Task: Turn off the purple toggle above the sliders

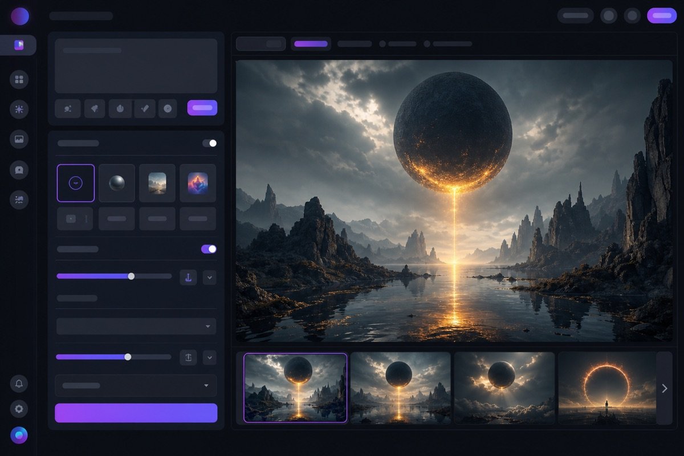Action: [x=209, y=249]
